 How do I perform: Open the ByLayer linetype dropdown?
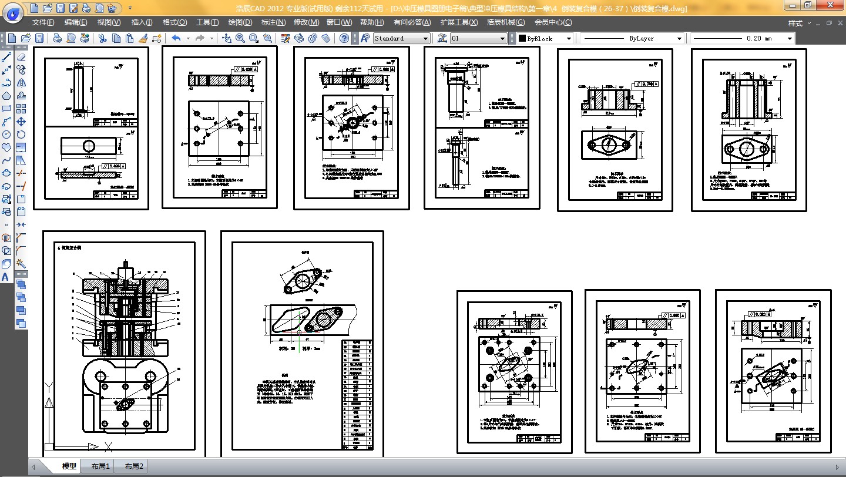632,38
